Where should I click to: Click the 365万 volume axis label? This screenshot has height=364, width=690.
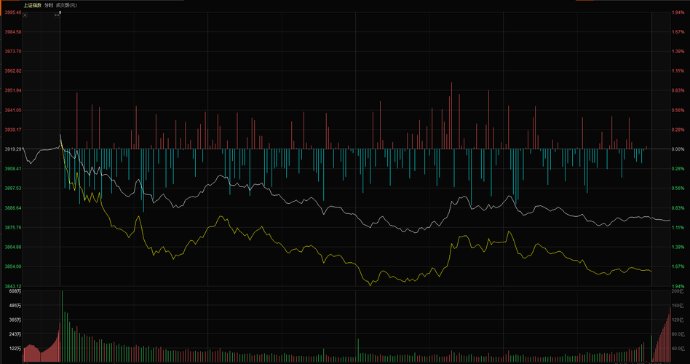click(x=16, y=320)
